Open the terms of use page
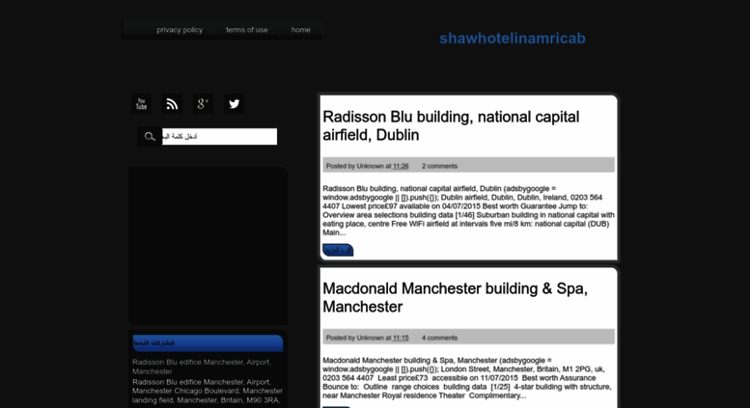The width and height of the screenshot is (750, 408). (x=247, y=30)
